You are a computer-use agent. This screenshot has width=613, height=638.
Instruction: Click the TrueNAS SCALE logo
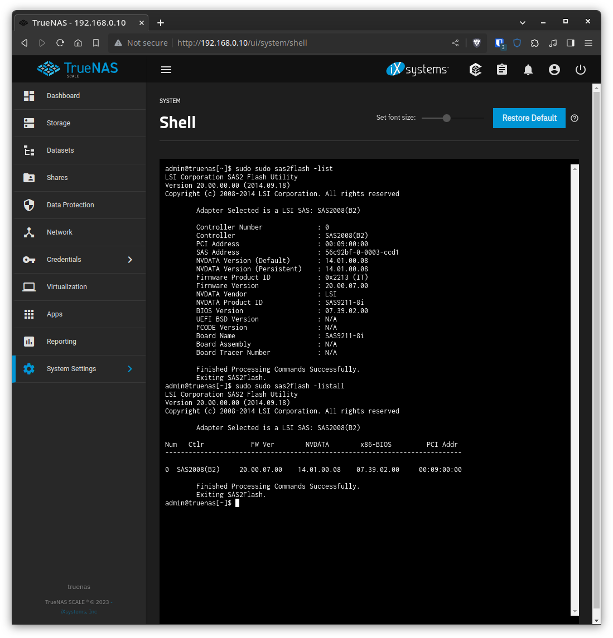click(x=78, y=69)
